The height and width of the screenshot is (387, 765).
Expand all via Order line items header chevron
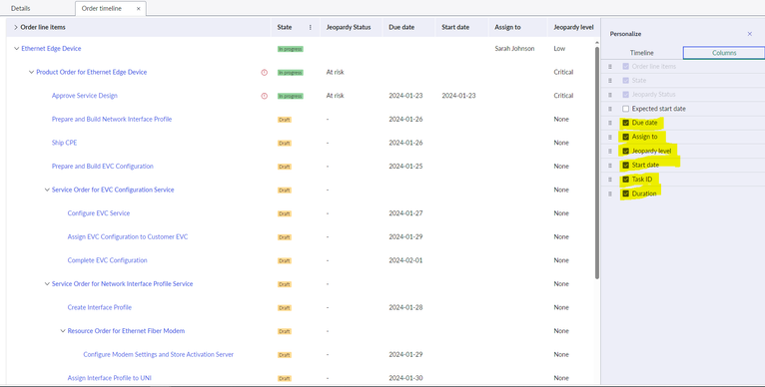[x=16, y=27]
